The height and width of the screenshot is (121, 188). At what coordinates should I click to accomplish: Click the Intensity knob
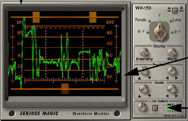[x=144, y=52]
